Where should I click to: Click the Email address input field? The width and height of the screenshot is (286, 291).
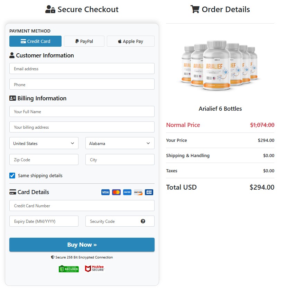tap(82, 69)
